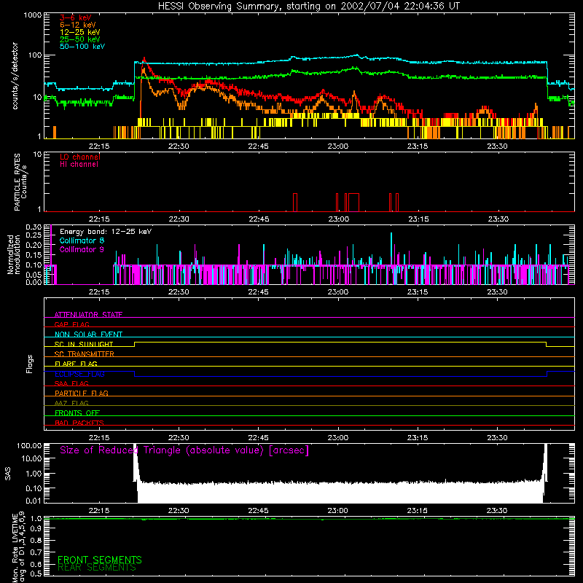Click the 1000 tick value on counts panel
Screen dimensions: 583x583
click(32, 15)
